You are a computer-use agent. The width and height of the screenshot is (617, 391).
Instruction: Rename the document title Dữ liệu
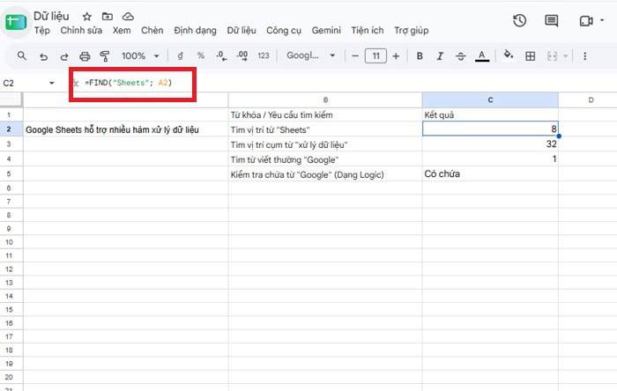(51, 16)
